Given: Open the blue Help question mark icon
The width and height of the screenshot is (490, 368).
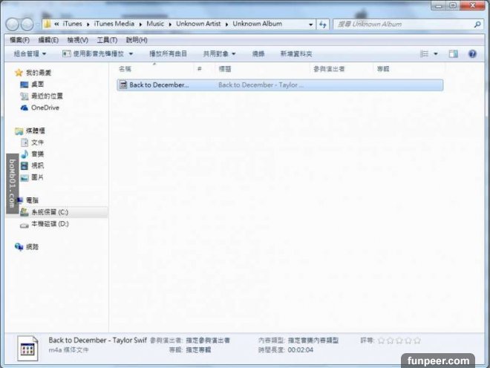Looking at the screenshot, I should pos(472,54).
